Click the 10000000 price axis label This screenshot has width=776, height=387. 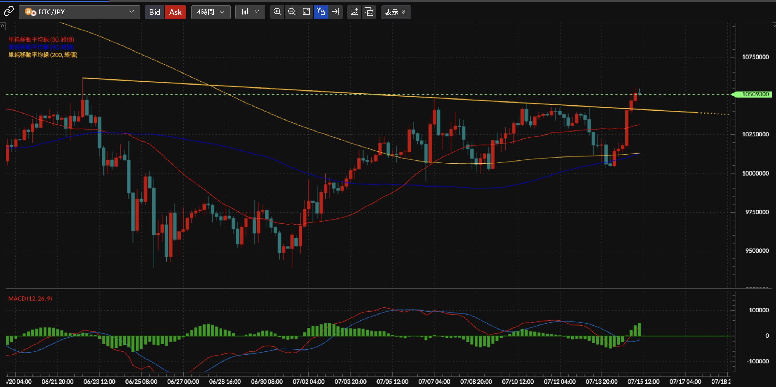(x=755, y=173)
